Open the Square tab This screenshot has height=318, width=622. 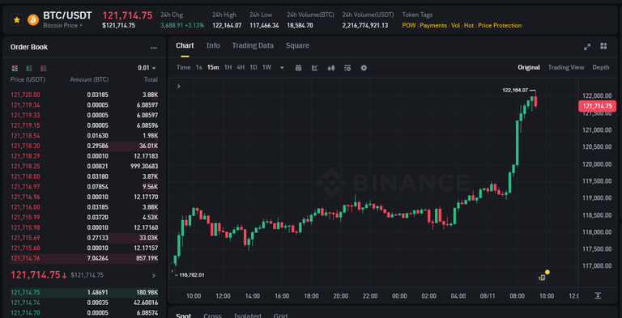297,45
